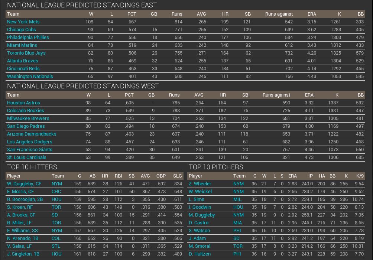Open hitter W. Duggleby, CF profile

(x=24, y=184)
